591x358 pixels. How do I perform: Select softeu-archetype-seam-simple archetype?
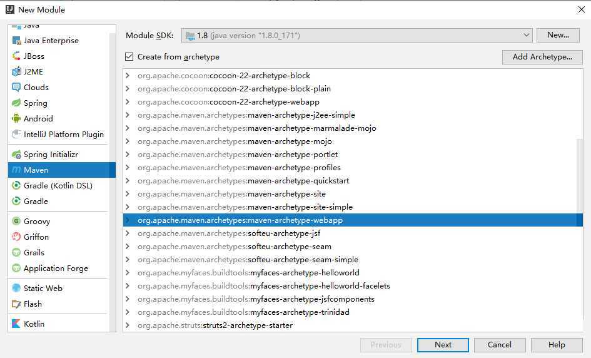353,260
